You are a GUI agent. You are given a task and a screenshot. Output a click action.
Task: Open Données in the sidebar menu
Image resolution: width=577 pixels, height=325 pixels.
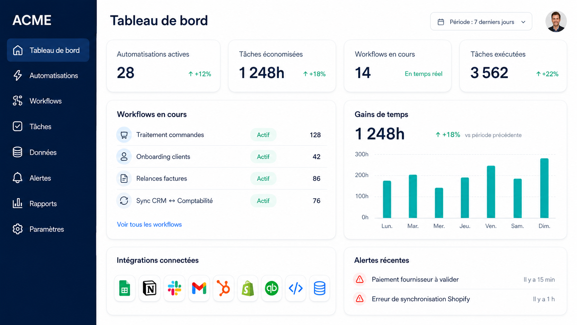tap(48, 152)
